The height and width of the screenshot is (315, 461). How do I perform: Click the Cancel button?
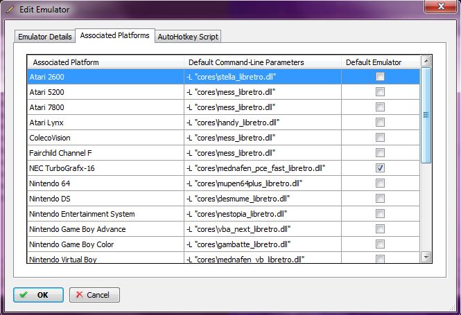tap(94, 295)
